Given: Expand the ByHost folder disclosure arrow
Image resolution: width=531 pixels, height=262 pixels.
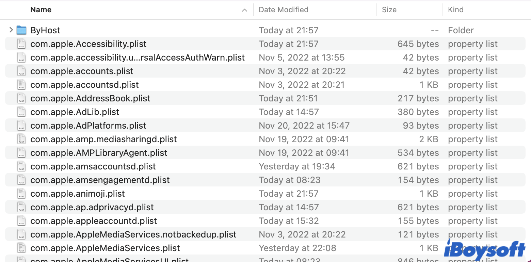Looking at the screenshot, I should pos(11,30).
